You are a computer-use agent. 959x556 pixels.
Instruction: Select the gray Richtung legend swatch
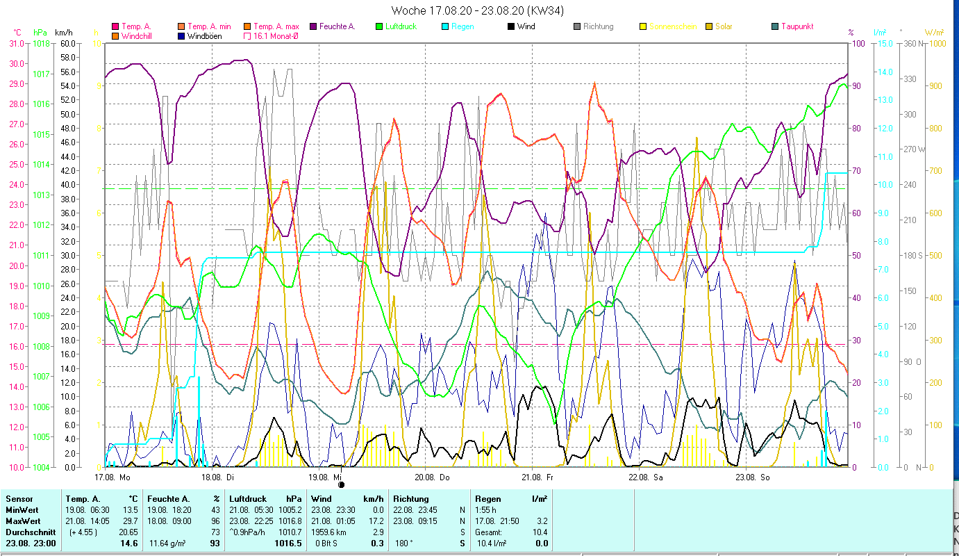[577, 26]
